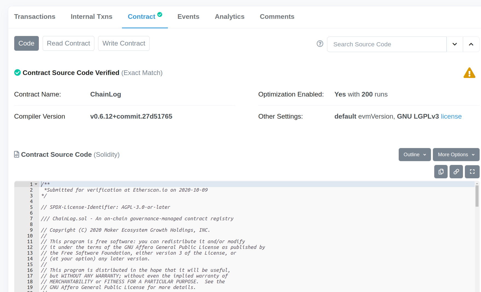Click the Code button
The image size is (481, 292).
27,43
